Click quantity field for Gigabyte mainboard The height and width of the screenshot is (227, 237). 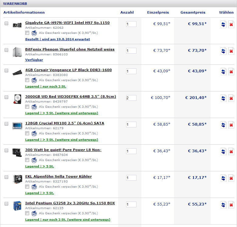tap(131, 24)
